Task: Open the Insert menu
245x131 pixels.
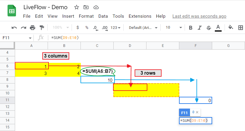Action: click(x=68, y=16)
